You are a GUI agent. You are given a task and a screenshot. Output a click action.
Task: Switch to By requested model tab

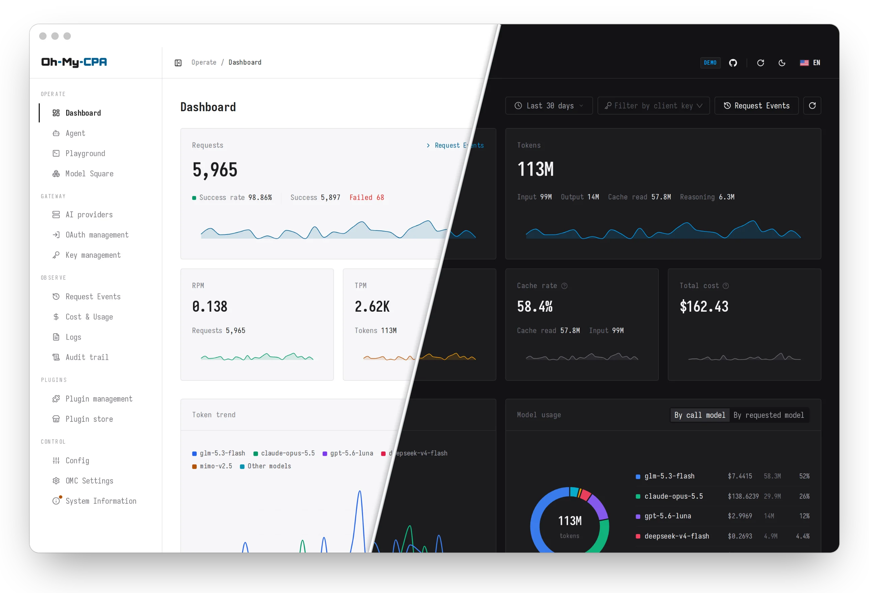pyautogui.click(x=769, y=415)
